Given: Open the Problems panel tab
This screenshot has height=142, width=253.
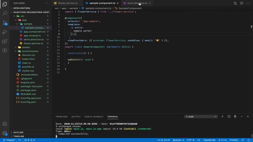Looking at the screenshot, I should [x=62, y=117].
